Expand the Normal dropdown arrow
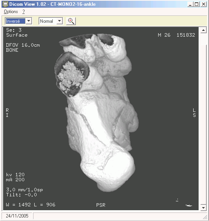Image resolution: width=209 pixels, height=221 pixels. (60, 21)
